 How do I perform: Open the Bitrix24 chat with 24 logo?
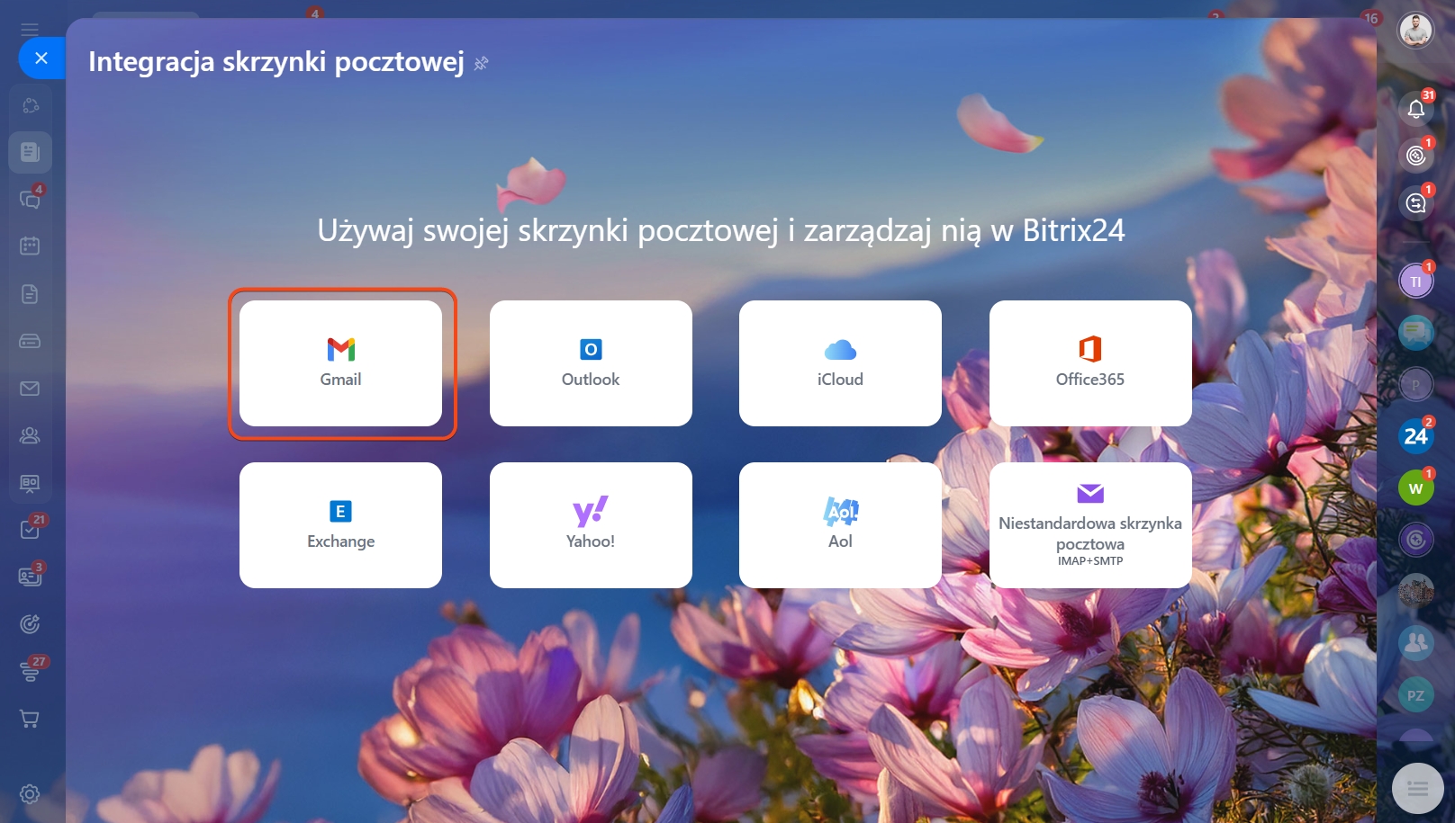tap(1416, 436)
